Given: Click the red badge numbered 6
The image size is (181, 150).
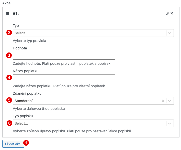Looking at the screenshot, I should [9, 123].
